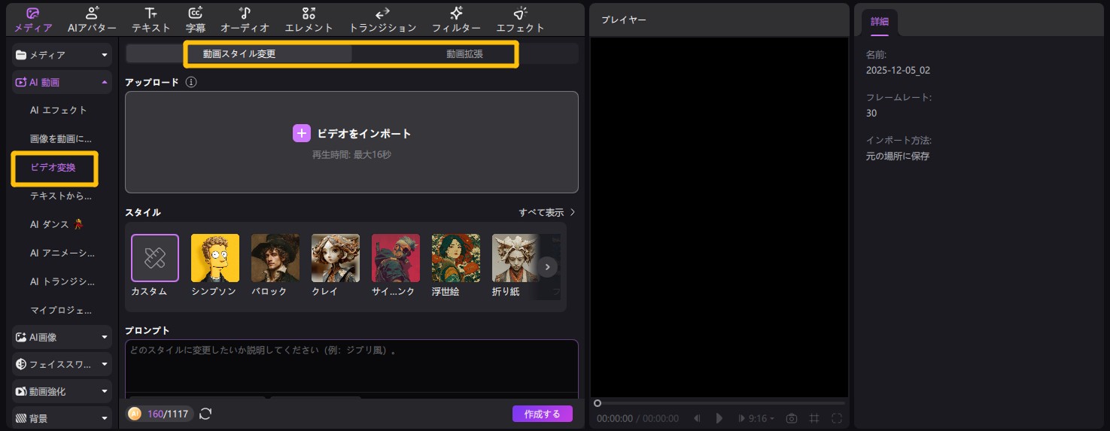Open the 詳細 tab in right panel
The image size is (1110, 431).
(879, 22)
